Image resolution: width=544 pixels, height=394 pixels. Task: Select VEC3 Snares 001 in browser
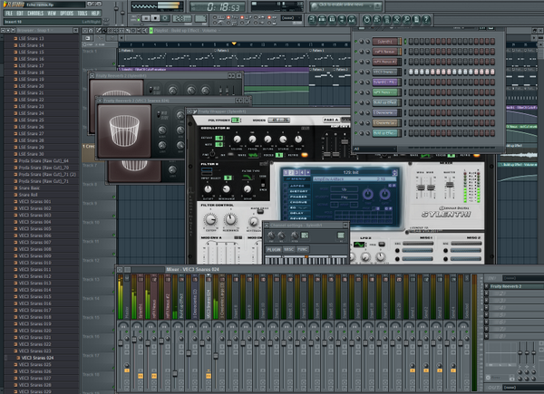[34, 201]
